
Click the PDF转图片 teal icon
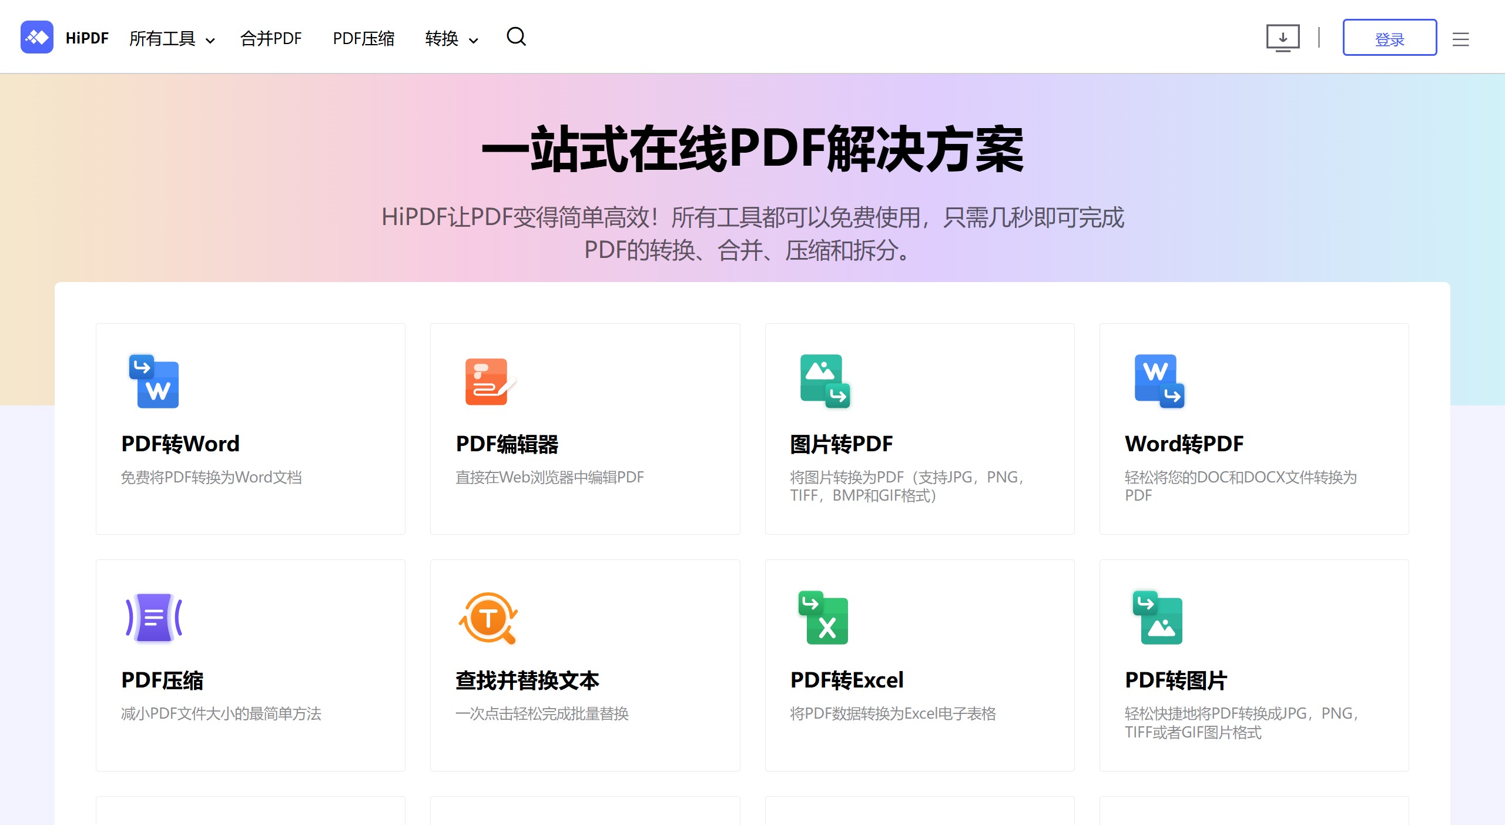point(1158,618)
